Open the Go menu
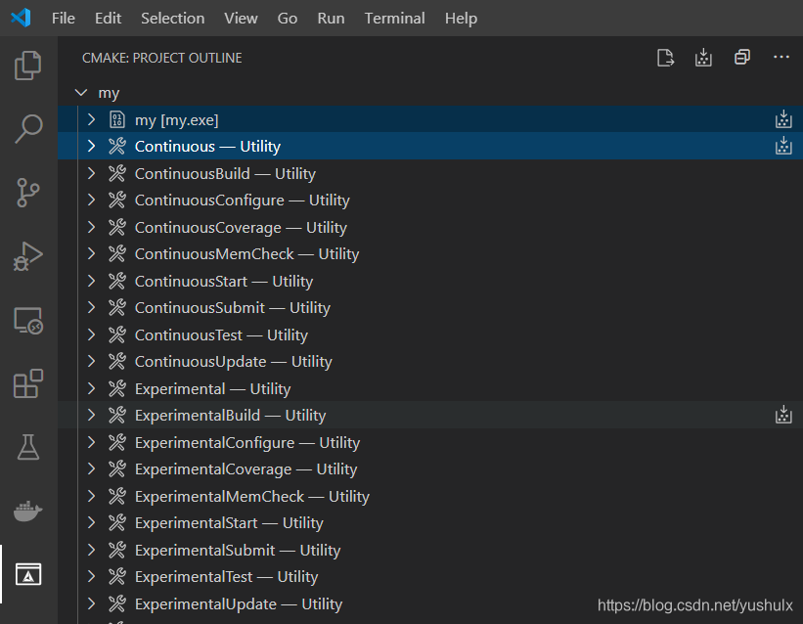 (288, 19)
